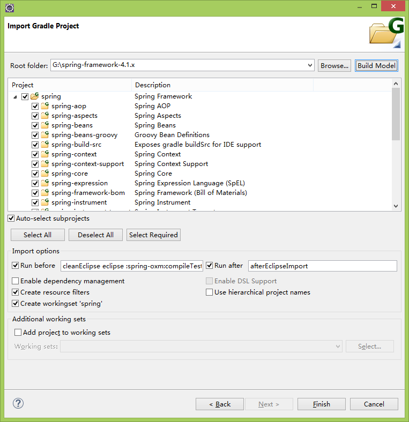Screen dimensions: 409x422
Task: Click the Run after afterEclipseImport field
Action: [x=323, y=266]
